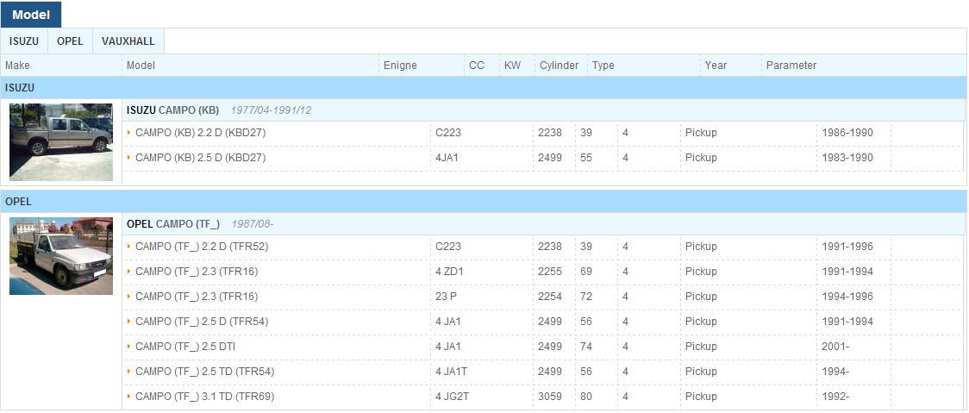Viewport: 969px width, 413px height.
Task: Select displacement value 2255
Action: (550, 272)
